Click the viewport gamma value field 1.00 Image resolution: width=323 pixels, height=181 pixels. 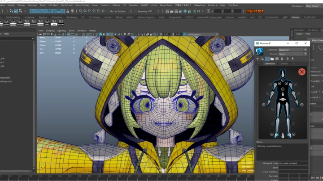pos(178,34)
